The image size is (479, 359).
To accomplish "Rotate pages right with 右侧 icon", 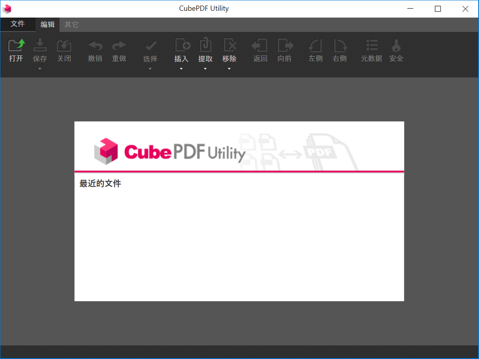I will click(340, 50).
